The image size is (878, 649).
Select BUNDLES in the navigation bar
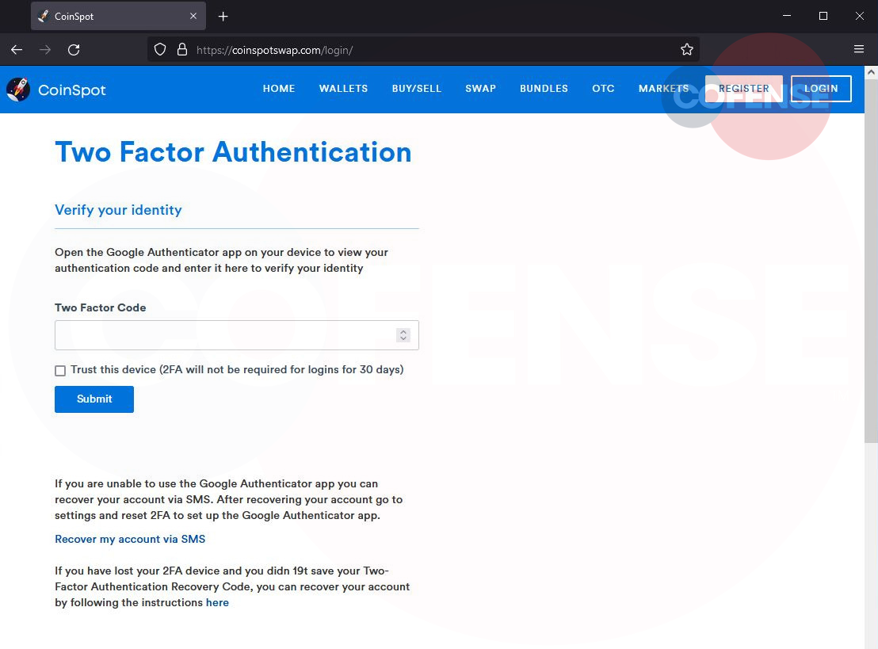(x=544, y=89)
